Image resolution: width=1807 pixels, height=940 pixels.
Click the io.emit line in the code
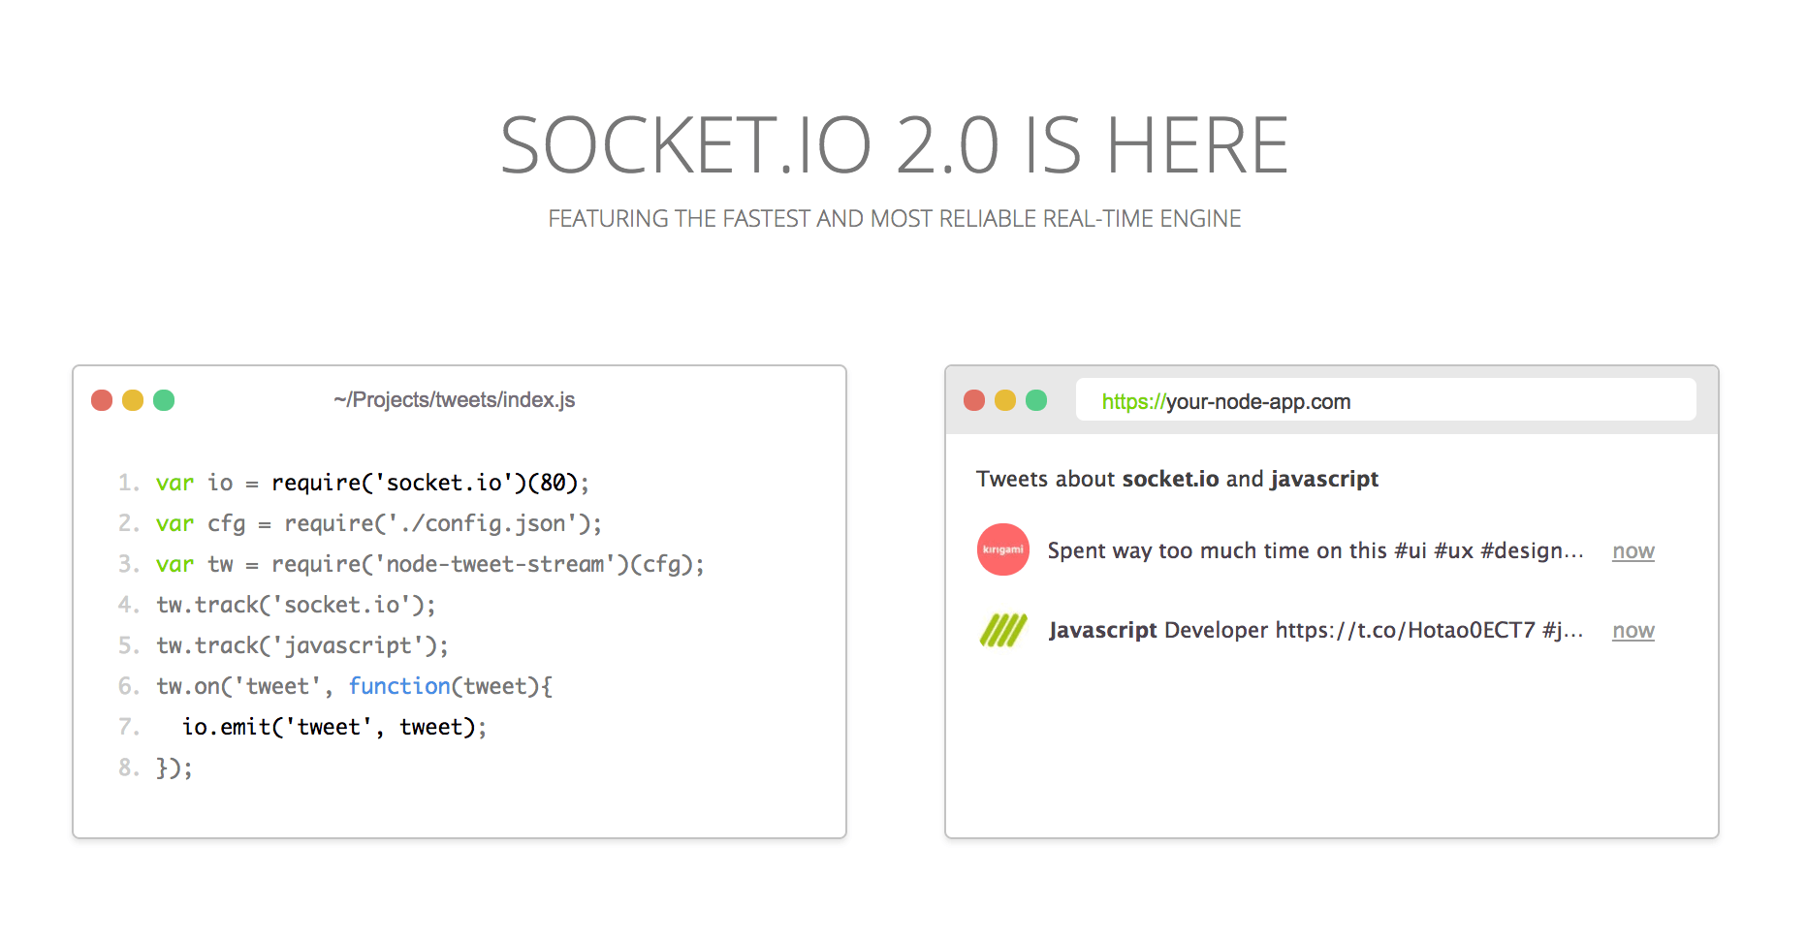coord(334,727)
